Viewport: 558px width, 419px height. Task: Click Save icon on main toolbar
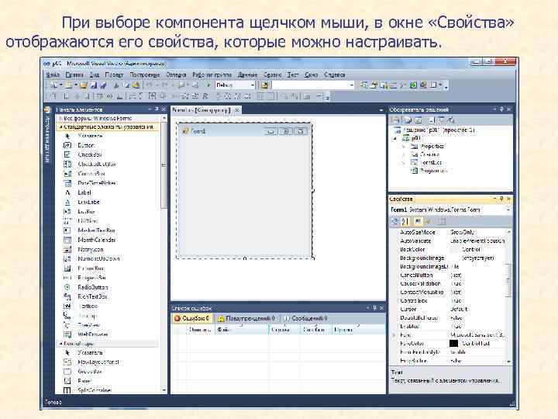click(x=94, y=85)
